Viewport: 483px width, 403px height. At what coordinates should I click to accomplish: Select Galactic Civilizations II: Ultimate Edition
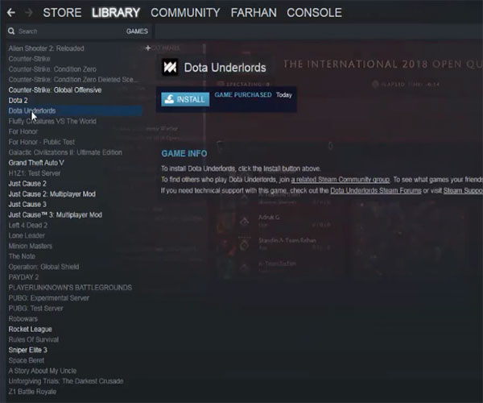(65, 152)
